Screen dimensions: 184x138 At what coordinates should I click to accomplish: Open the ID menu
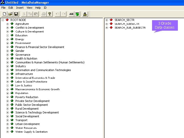tap(45, 8)
